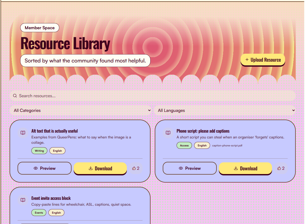This screenshot has width=305, height=224.
Task: Click the book icon beside Event invite card
Action: click(x=23, y=200)
